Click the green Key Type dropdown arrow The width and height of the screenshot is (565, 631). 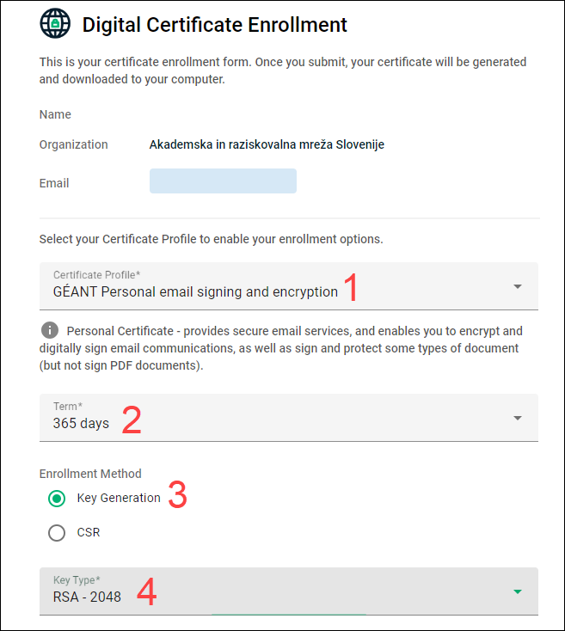click(518, 591)
